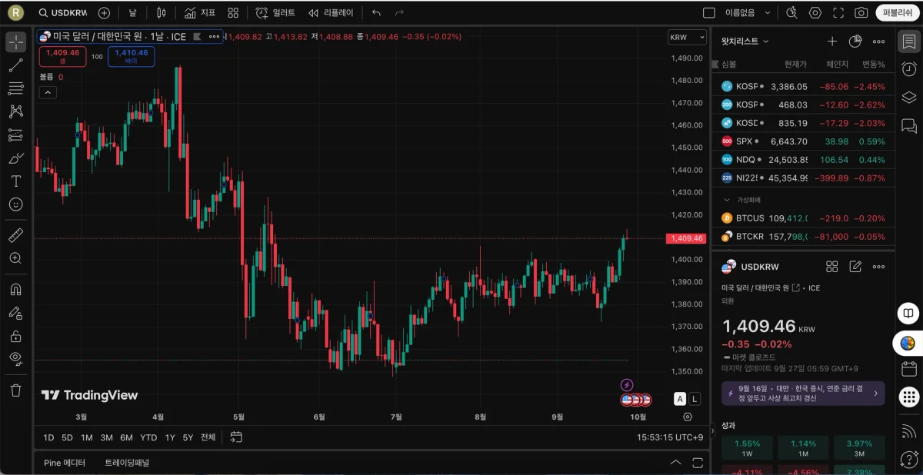Open the KRW currency dropdown
The height and width of the screenshot is (475, 923).
tap(687, 37)
